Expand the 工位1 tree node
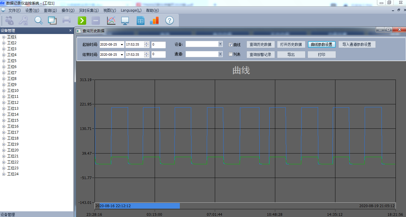406x217 pixels. click(x=4, y=37)
